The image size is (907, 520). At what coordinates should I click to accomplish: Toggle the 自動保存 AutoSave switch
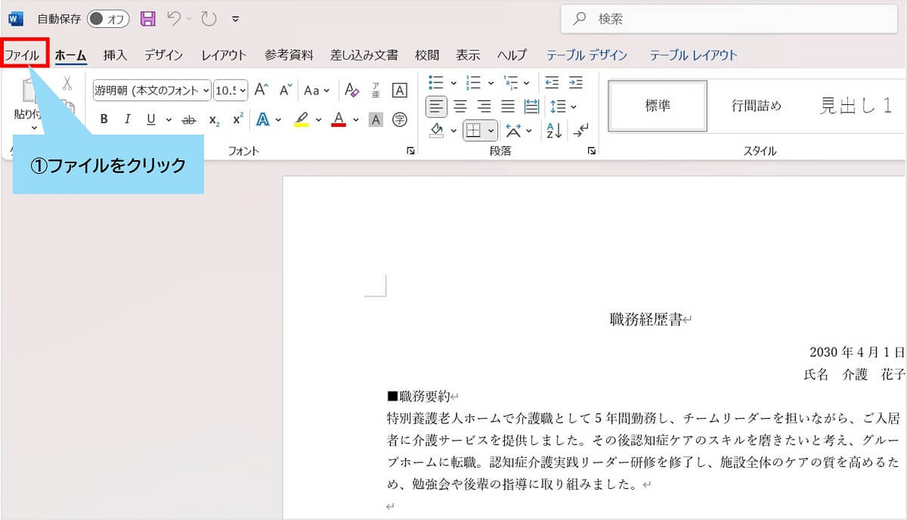(x=107, y=19)
